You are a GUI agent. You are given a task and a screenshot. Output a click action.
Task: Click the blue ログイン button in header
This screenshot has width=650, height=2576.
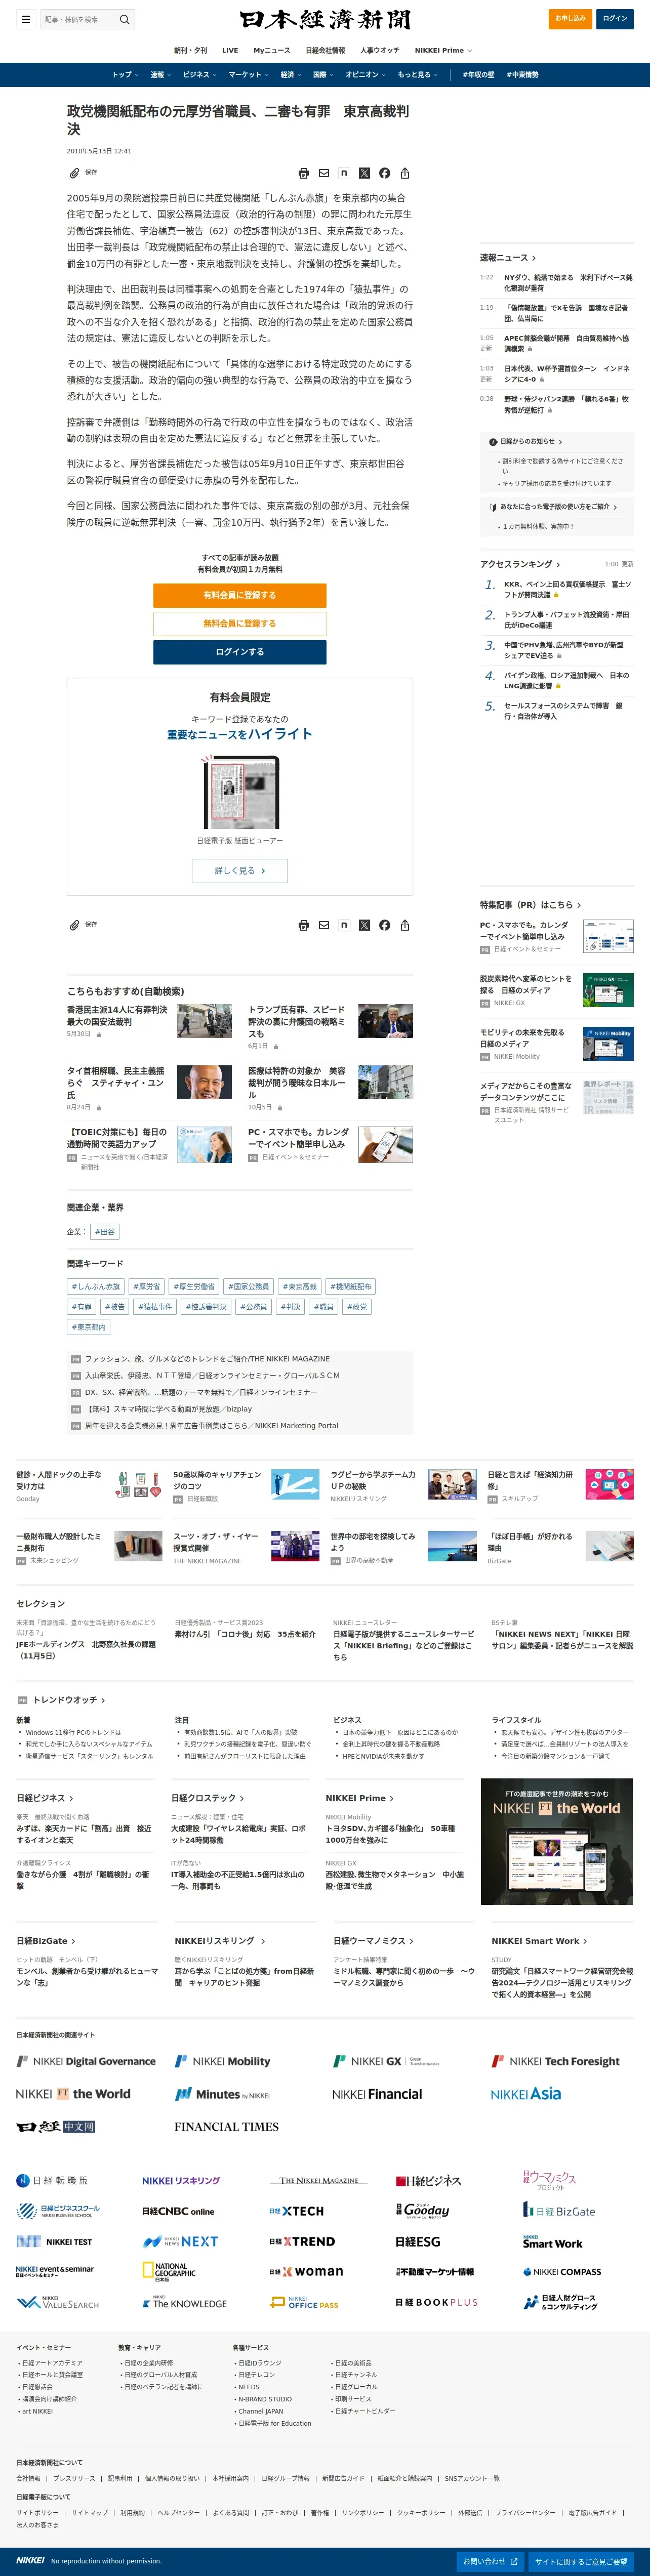tap(615, 18)
